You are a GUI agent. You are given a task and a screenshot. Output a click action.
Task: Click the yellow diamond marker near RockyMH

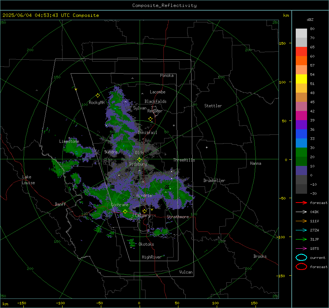coord(98,96)
